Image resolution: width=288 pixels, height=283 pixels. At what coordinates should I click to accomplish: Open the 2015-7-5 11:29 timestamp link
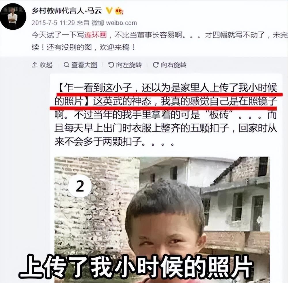click(x=53, y=23)
